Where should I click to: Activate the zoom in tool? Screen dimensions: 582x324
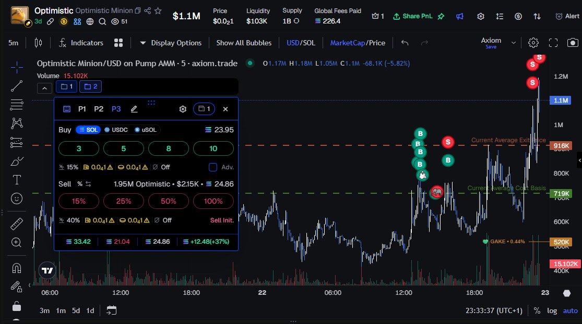(17, 242)
